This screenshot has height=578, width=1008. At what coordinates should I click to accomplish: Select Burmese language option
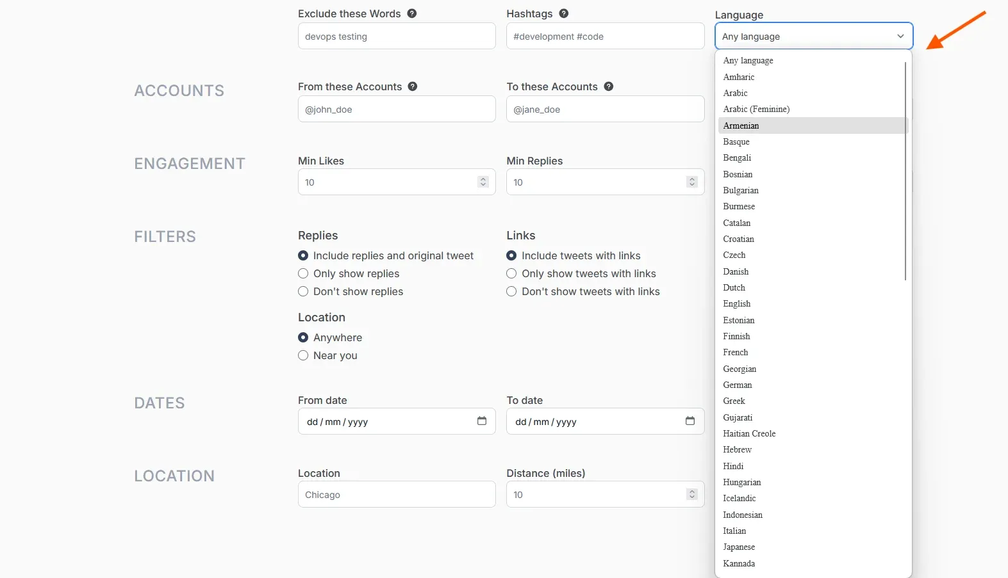[x=813, y=206]
